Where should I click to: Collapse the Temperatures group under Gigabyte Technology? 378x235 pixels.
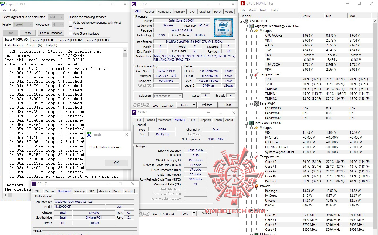[251, 74]
